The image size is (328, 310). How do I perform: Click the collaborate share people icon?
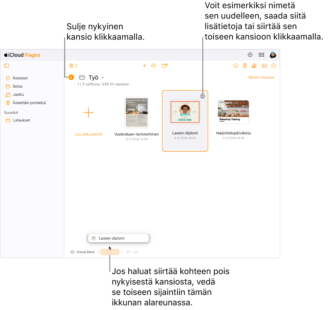pos(254,66)
